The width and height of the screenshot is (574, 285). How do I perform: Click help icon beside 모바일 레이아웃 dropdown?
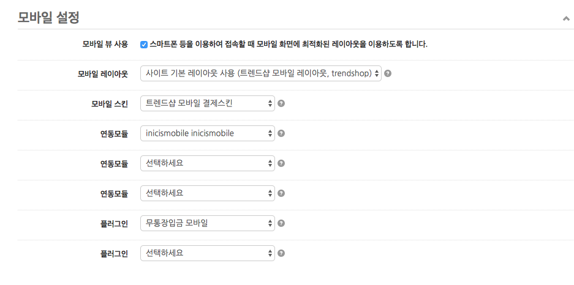(x=388, y=73)
